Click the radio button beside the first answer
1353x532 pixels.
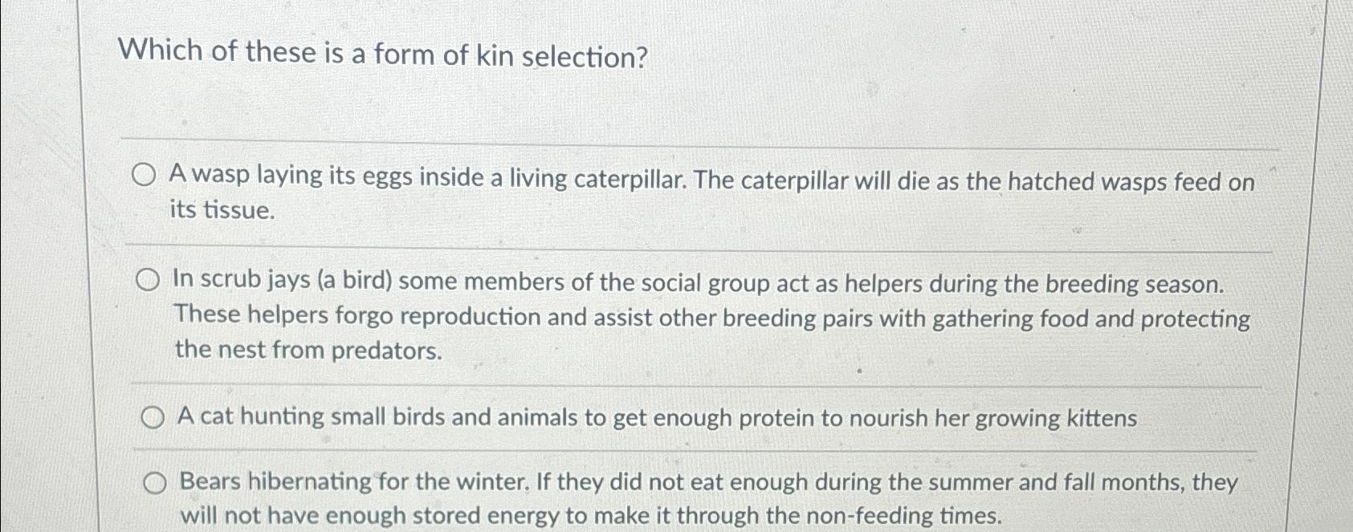click(145, 175)
